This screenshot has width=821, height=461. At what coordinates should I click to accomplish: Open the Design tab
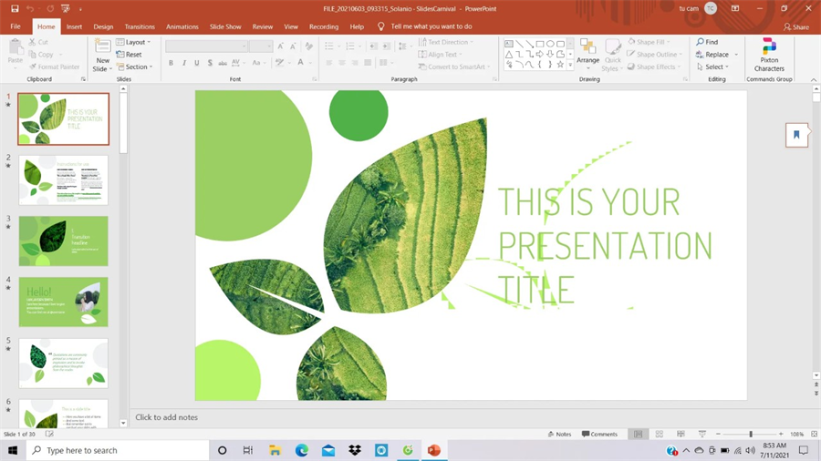103,26
